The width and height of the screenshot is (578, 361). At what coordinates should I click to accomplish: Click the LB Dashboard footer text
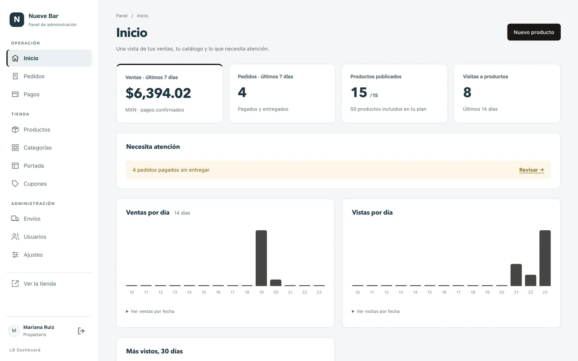25,350
